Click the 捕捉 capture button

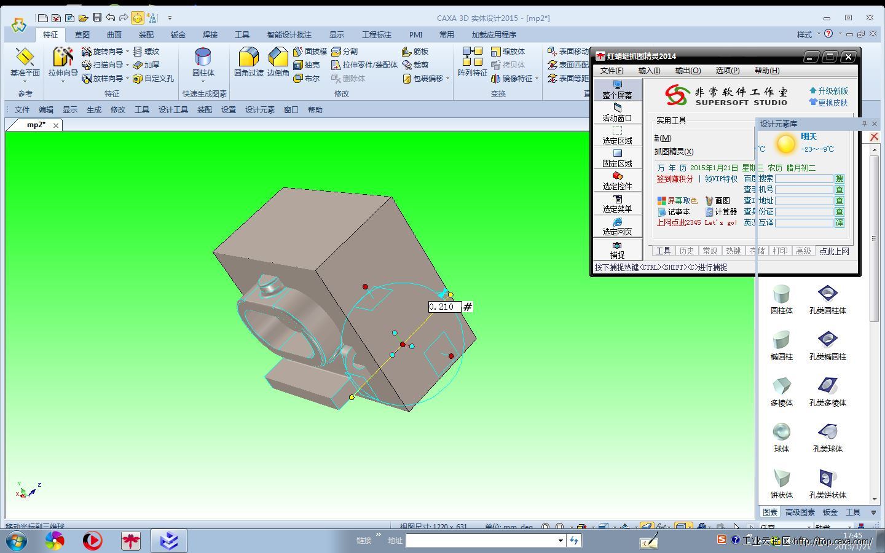[x=617, y=249]
